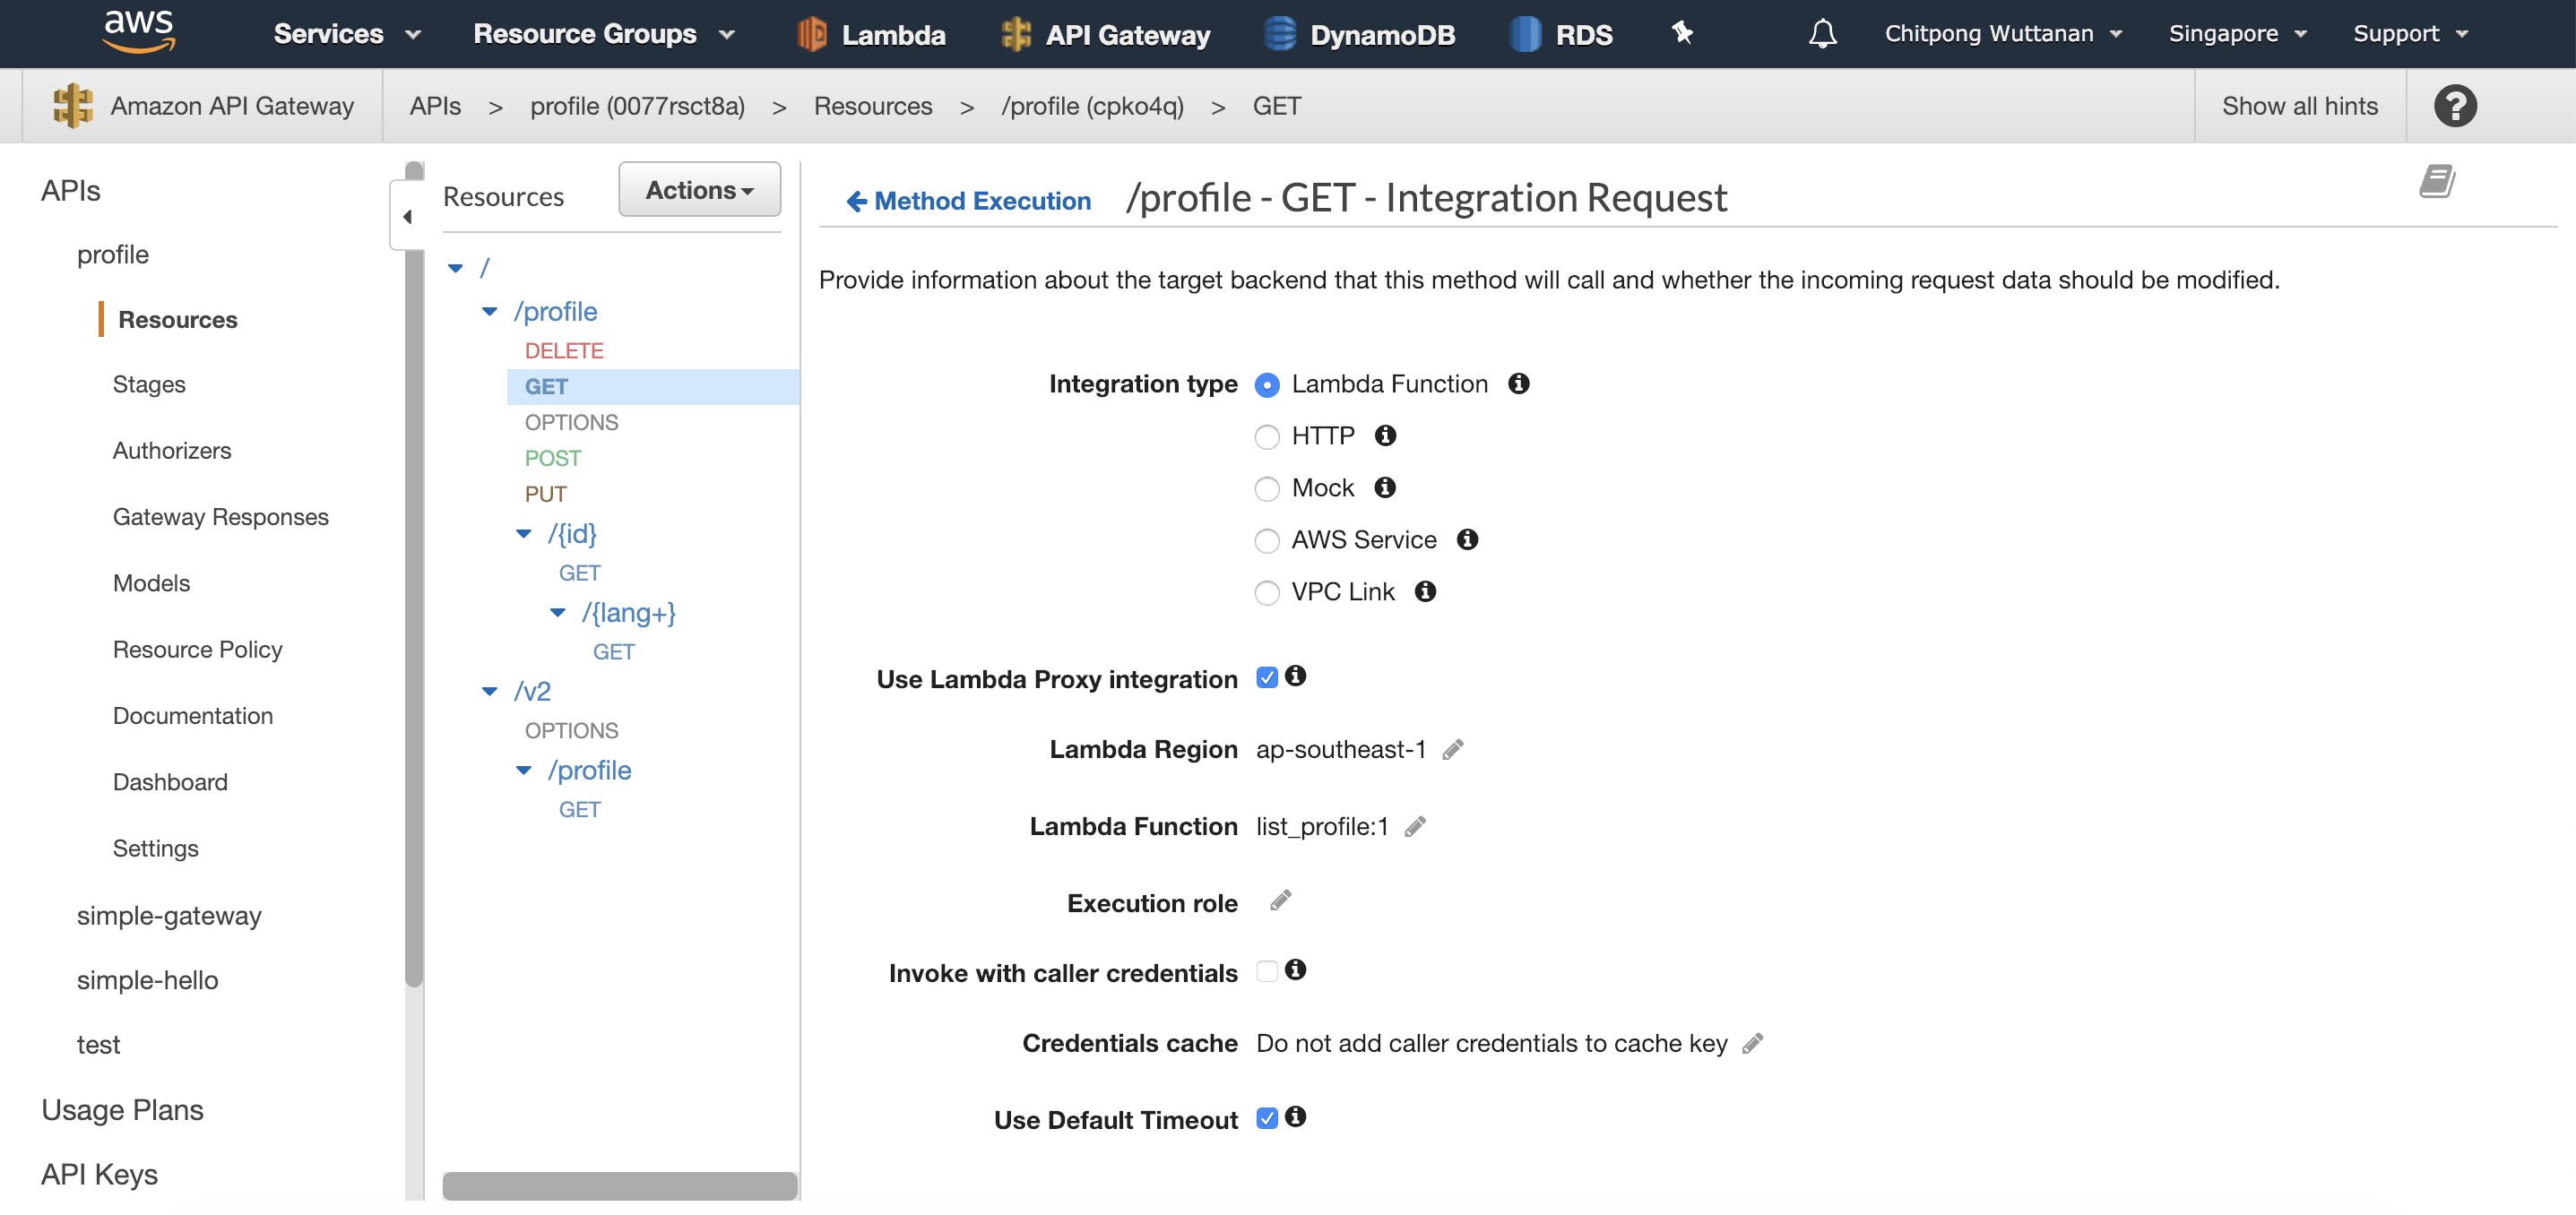This screenshot has height=1215, width=2576.
Task: Open the Singapore region selector
Action: pyautogui.click(x=2238, y=34)
